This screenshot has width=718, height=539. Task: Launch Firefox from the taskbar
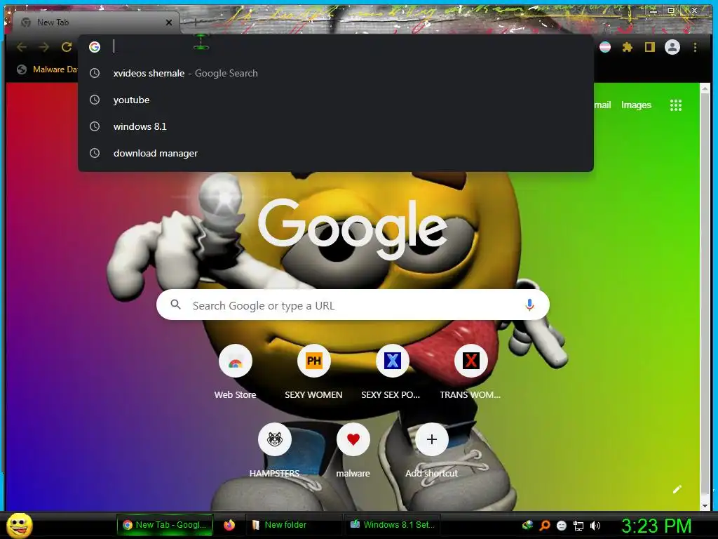[x=229, y=525]
